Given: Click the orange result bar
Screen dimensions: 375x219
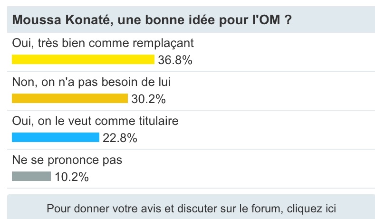Looking at the screenshot, I should (x=70, y=98).
